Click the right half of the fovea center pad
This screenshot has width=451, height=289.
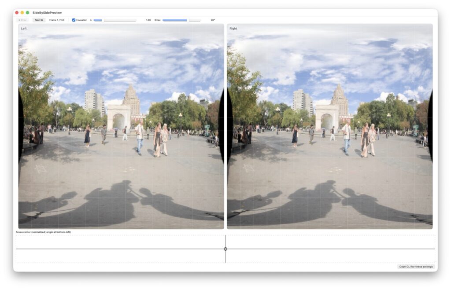coord(330,249)
